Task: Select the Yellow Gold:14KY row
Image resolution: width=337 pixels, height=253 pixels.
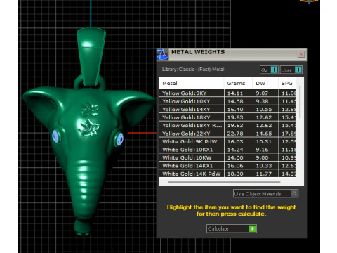Action: click(227, 110)
